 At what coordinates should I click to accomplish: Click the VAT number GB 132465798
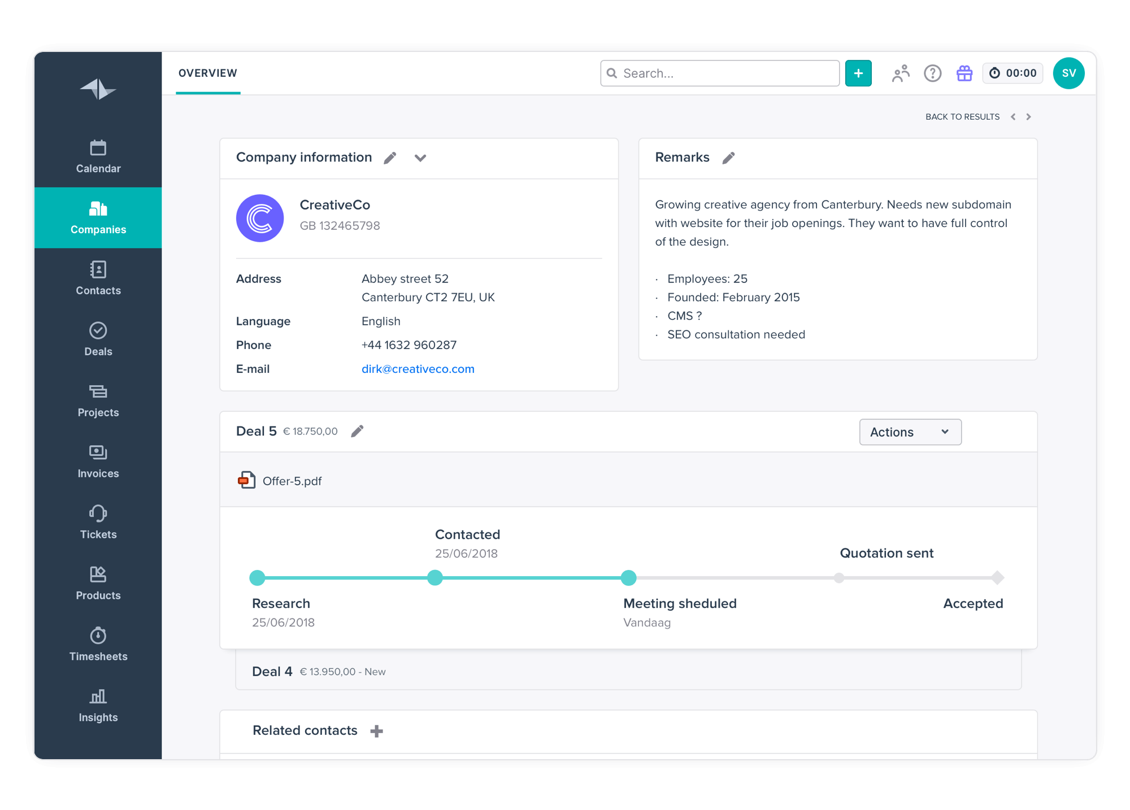340,226
